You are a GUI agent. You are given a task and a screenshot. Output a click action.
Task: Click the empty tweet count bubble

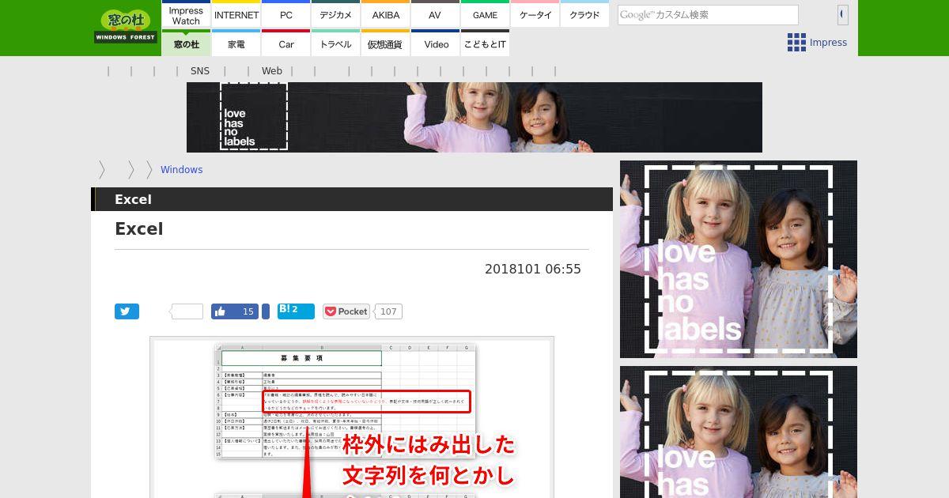[187, 311]
